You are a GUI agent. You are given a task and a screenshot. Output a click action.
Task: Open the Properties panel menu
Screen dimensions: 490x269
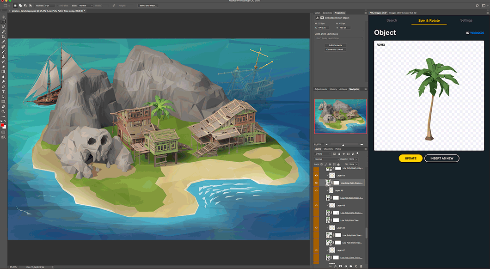pos(366,13)
